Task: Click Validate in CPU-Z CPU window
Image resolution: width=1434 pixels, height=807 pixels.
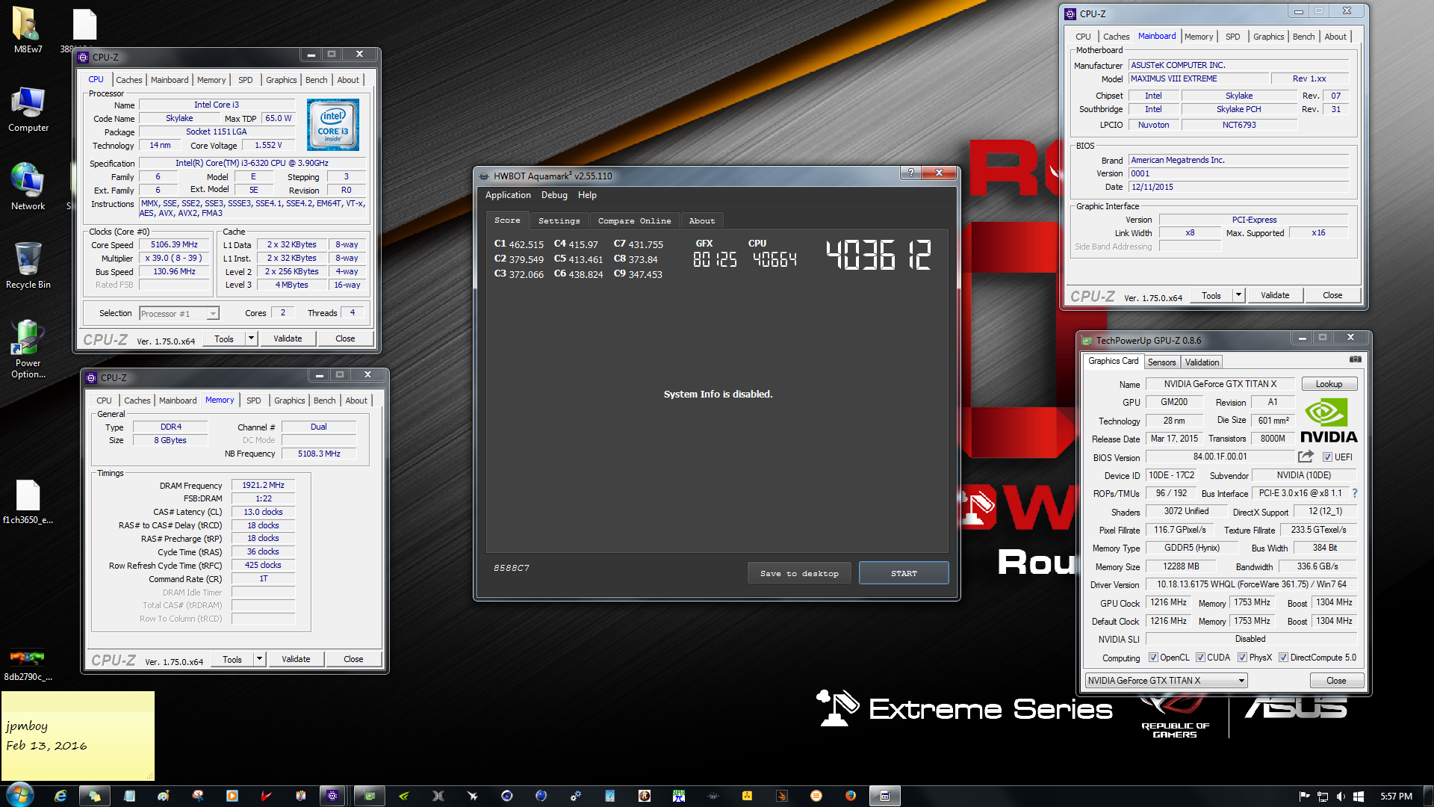Action: (x=288, y=338)
